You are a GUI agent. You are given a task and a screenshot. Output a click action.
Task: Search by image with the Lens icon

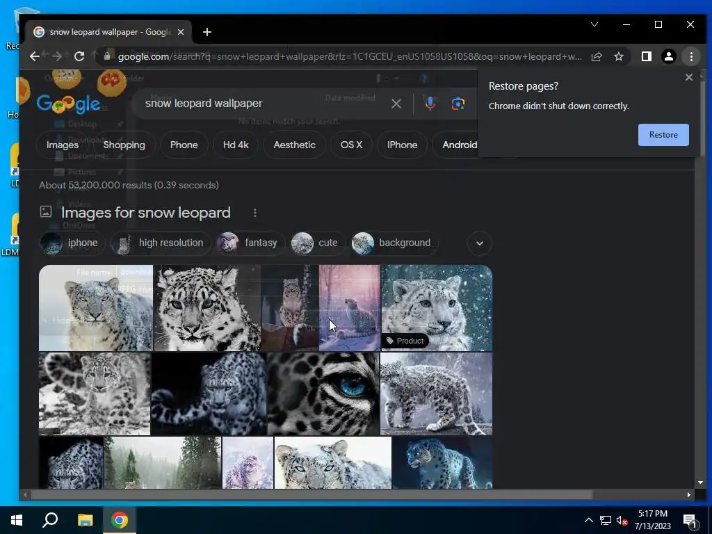tap(458, 104)
